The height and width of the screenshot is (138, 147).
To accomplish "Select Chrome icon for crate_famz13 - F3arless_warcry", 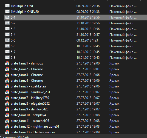I will tap(7, 132).
